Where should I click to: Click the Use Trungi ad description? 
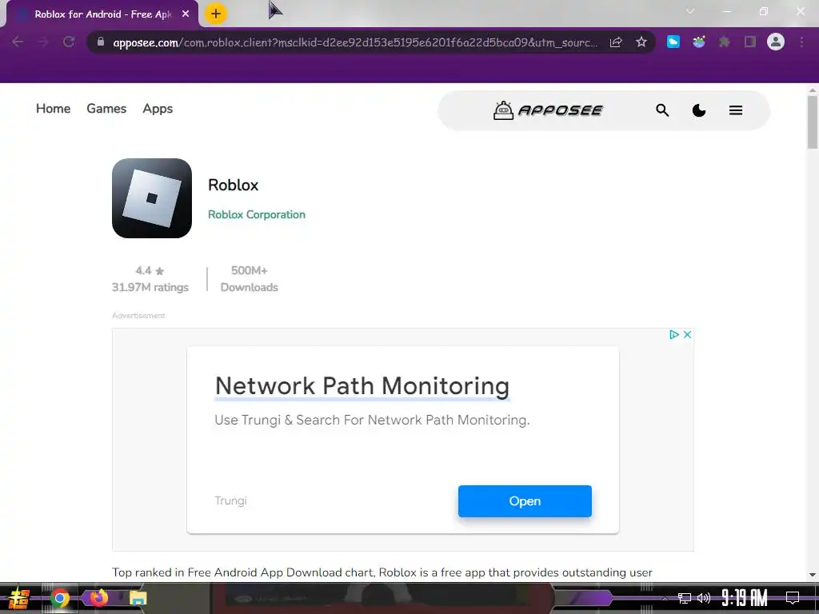(372, 420)
